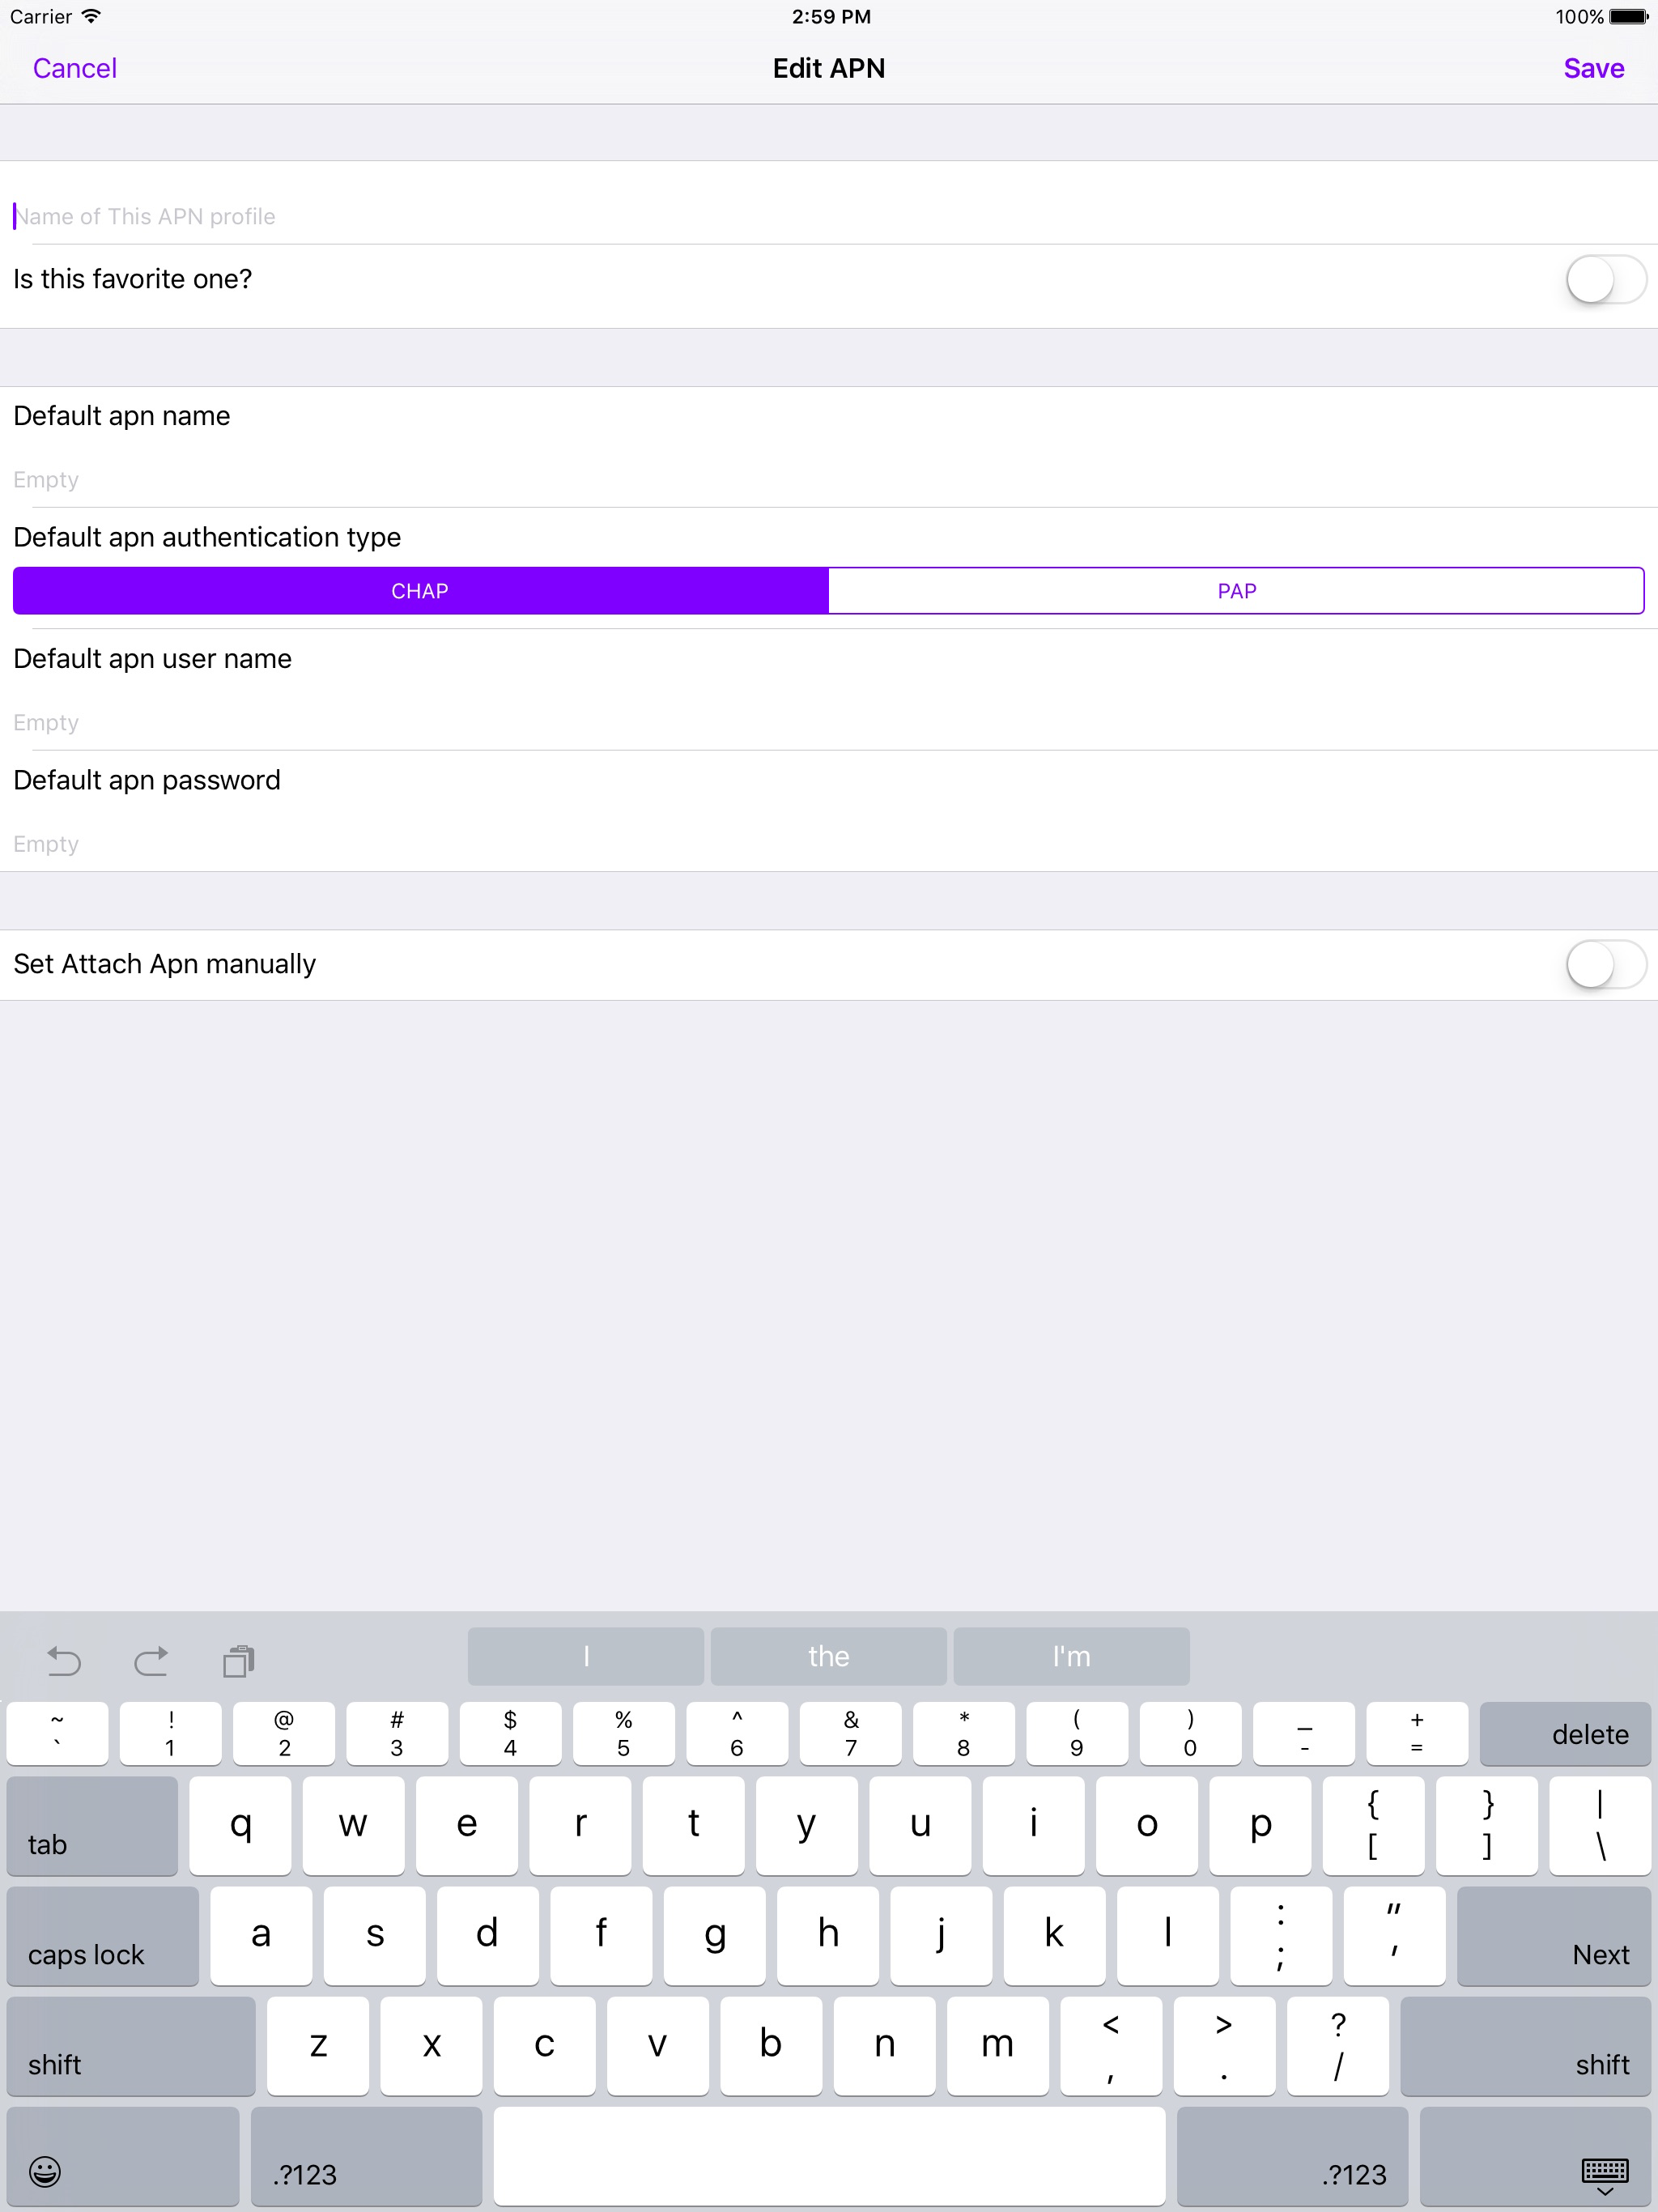Tap the APN profile name field
This screenshot has height=2212, width=1658.
(x=400, y=216)
